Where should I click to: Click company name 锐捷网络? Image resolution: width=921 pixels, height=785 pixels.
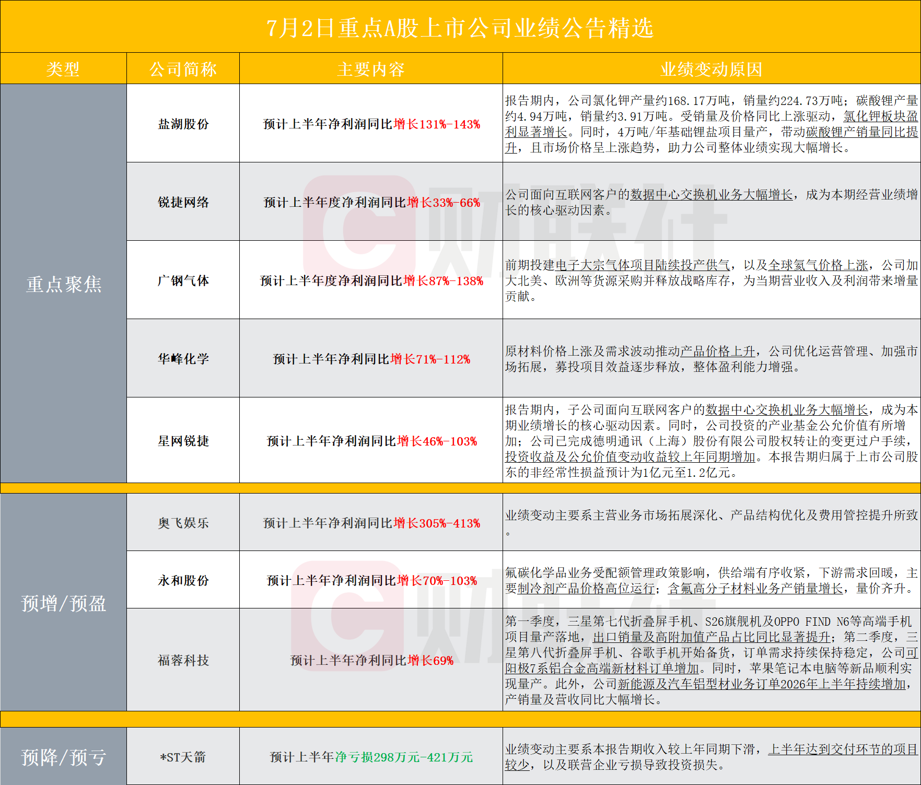click(x=183, y=203)
